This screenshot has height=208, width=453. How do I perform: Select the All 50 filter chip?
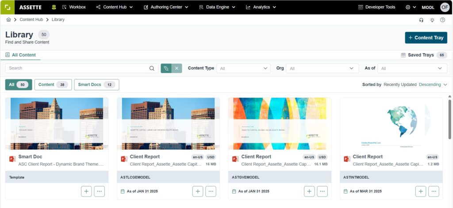19,85
